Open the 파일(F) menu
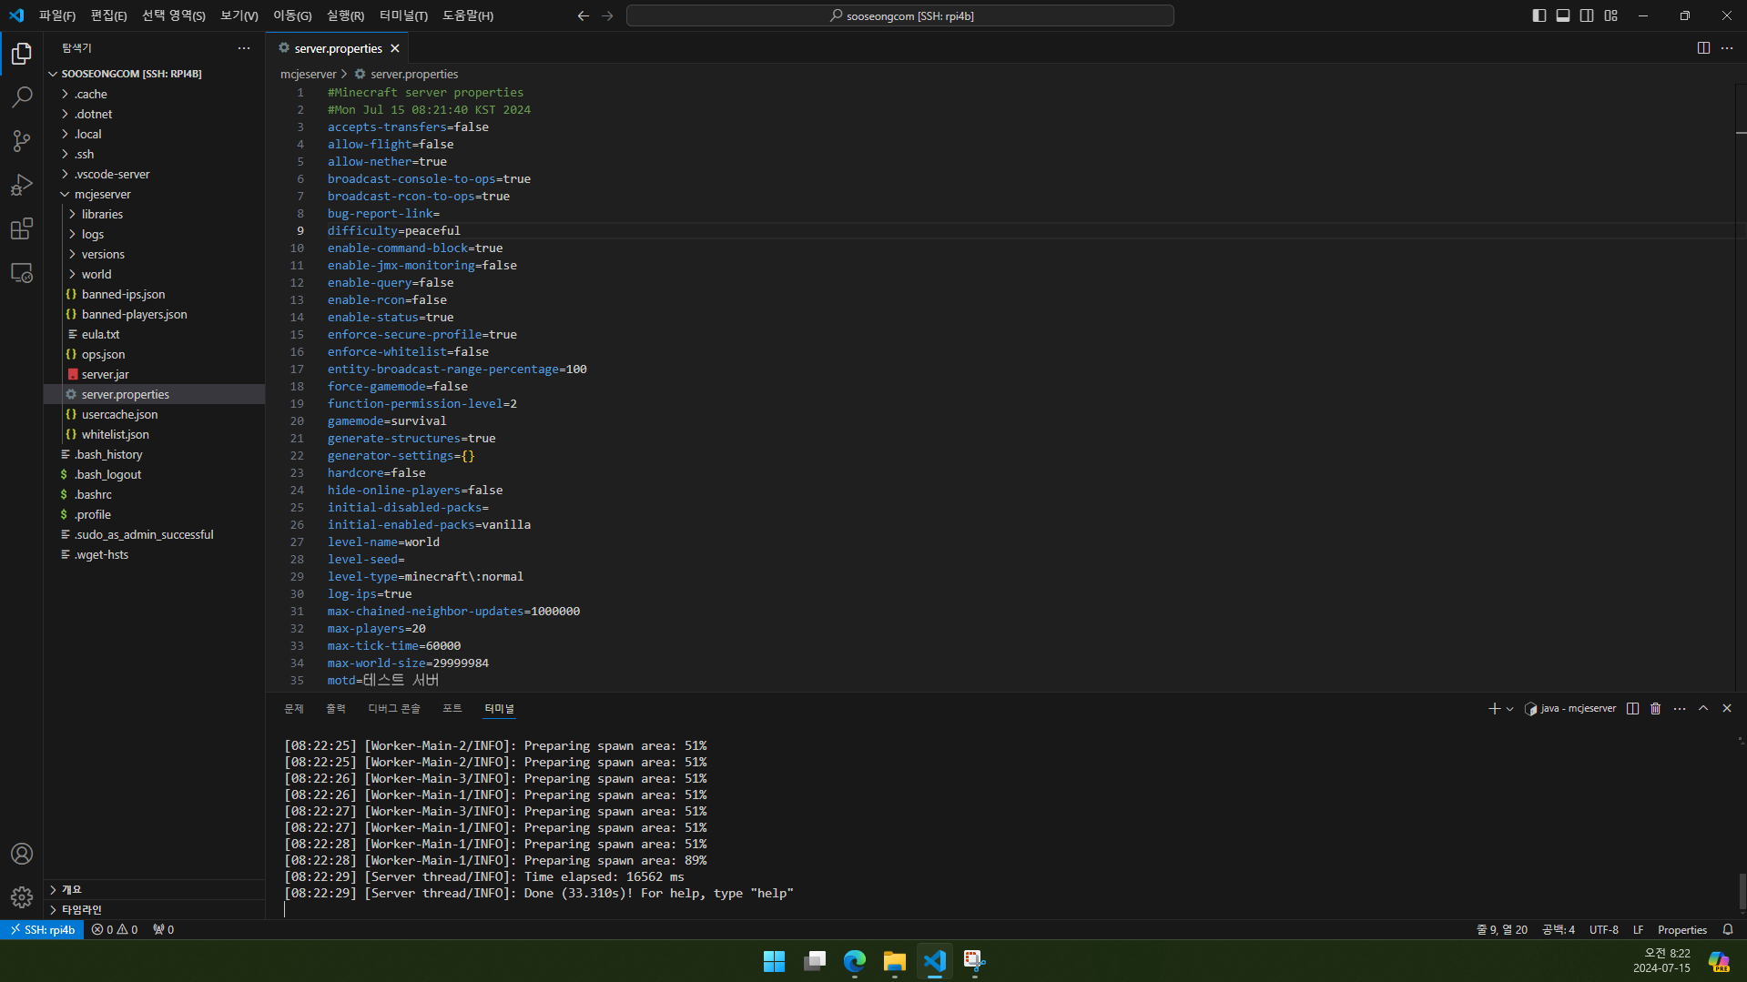This screenshot has height=982, width=1747. [57, 15]
